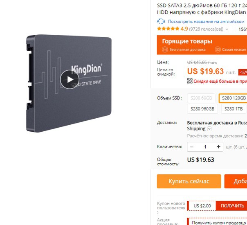Viewport: 247px width, 225px height.
Task: Decrease quantity with the minus icon
Action: [x=192, y=147]
